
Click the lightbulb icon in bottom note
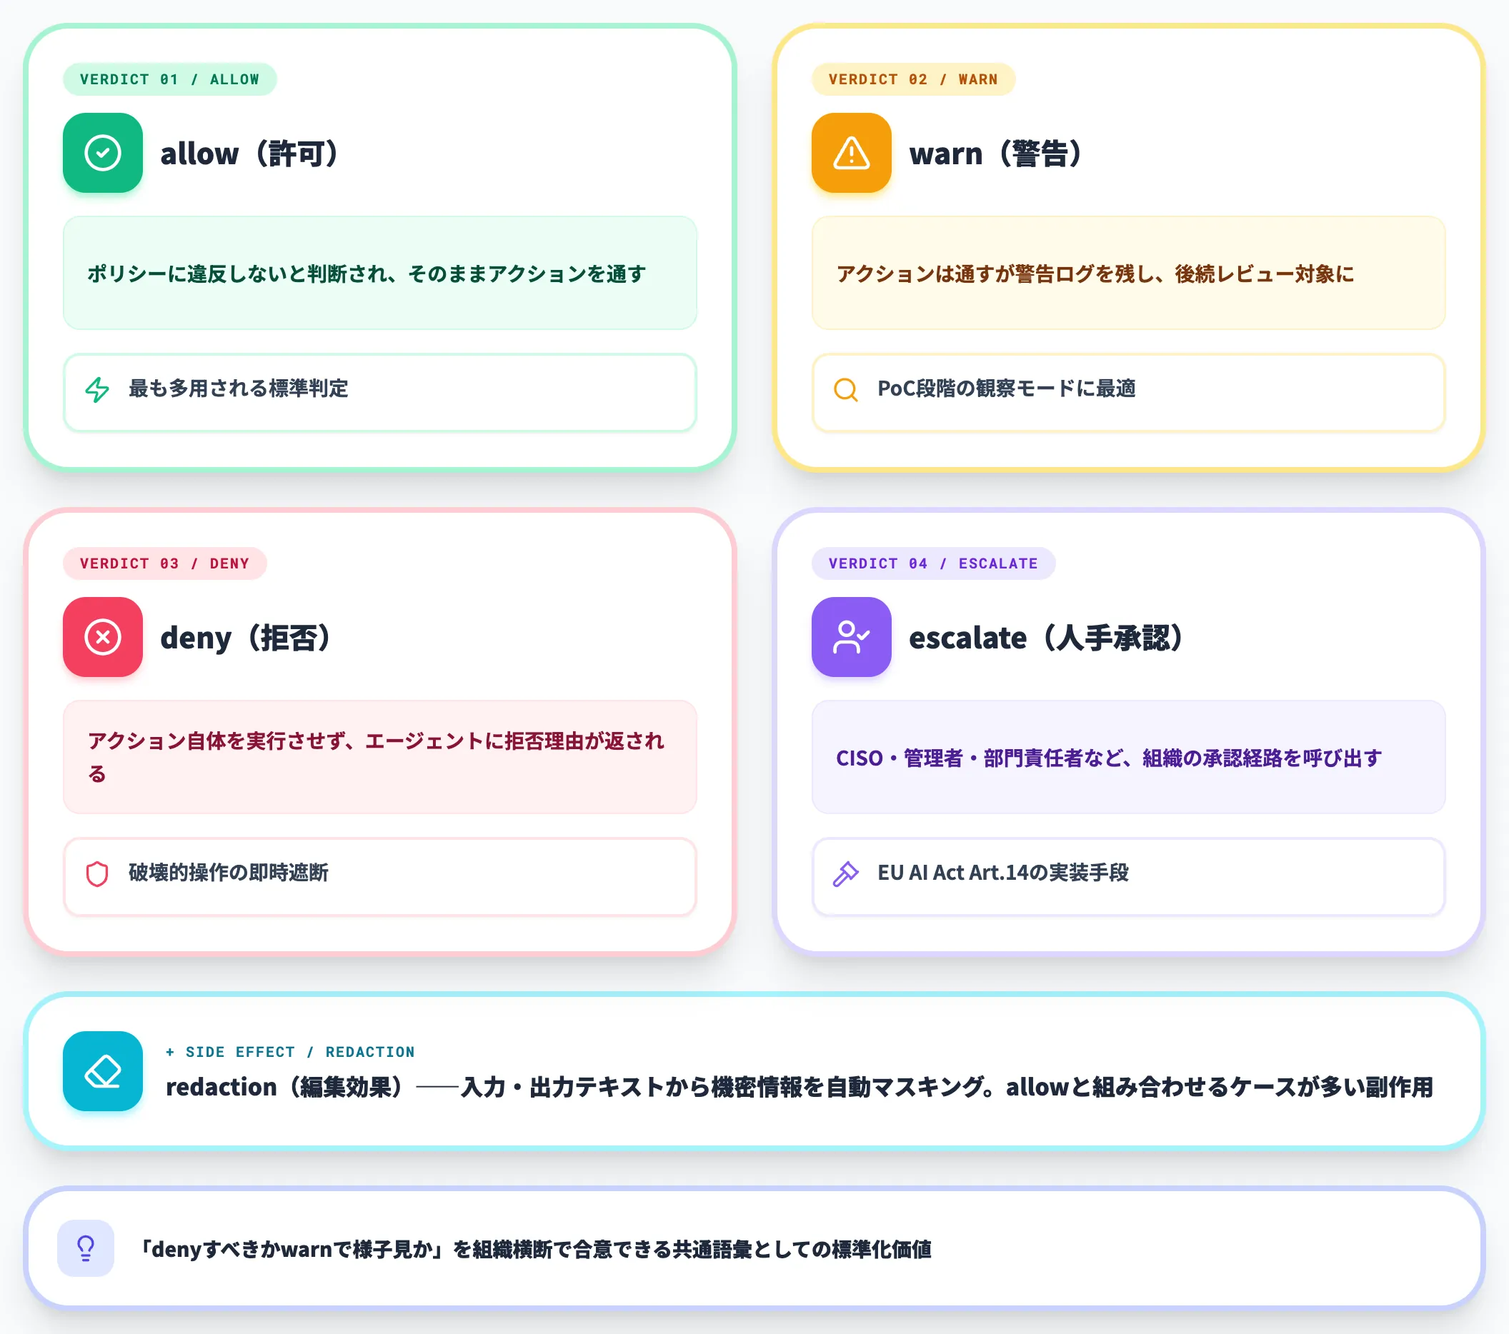(86, 1248)
